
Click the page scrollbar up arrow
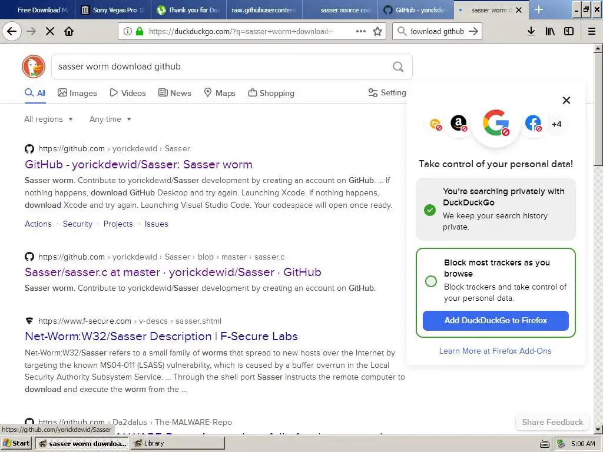pyautogui.click(x=598, y=48)
